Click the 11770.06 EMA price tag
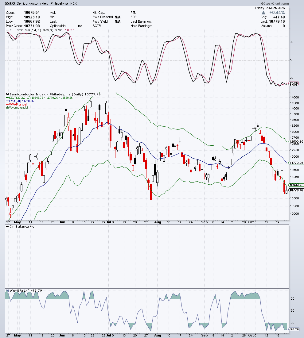Viewport: 304px width, 338px height. coord(296,163)
